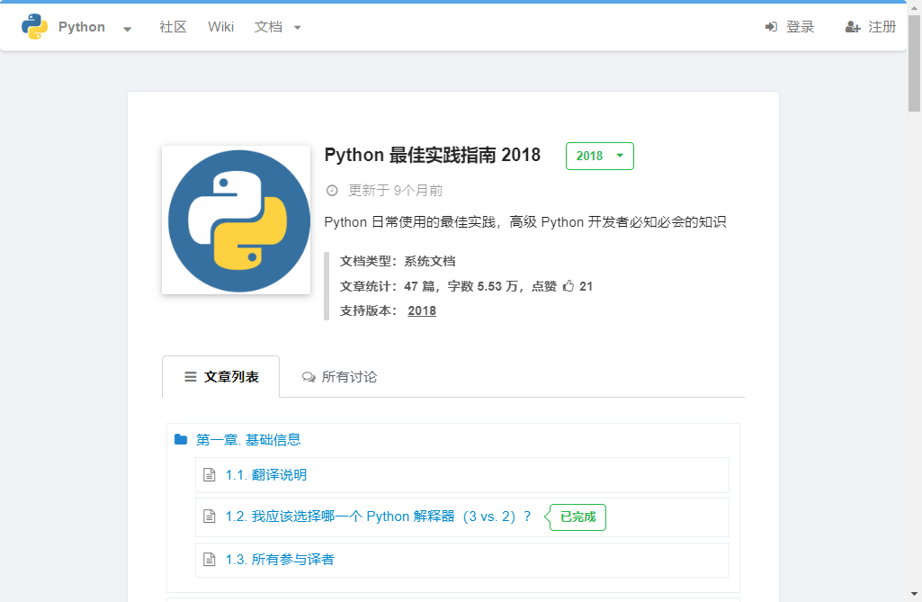Image resolution: width=922 pixels, height=602 pixels.
Task: Switch to the 所有讨论 tab
Action: (x=340, y=377)
